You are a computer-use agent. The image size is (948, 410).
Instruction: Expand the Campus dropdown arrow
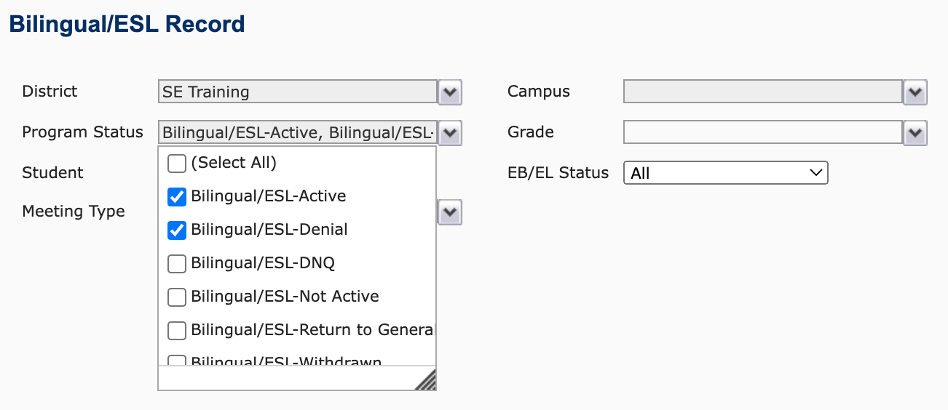tap(915, 92)
